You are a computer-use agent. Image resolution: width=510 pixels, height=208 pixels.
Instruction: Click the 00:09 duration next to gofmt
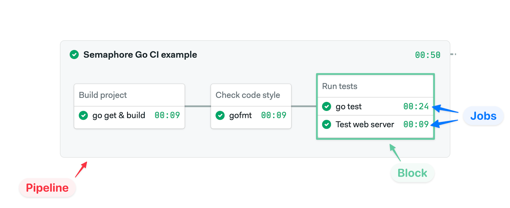click(274, 115)
